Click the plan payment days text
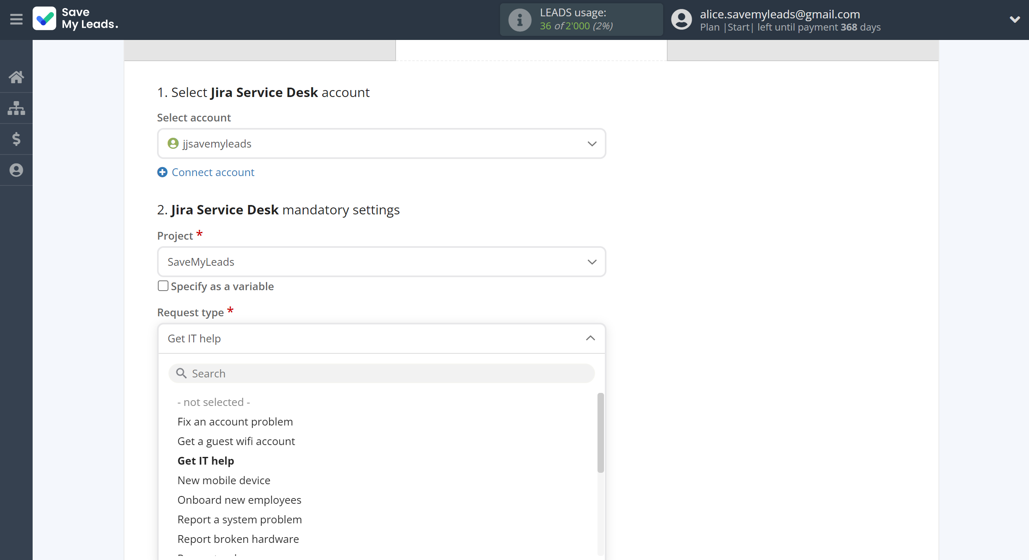 790,27
